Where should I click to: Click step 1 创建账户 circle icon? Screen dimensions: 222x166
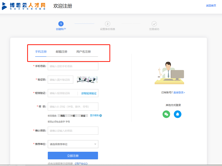[x=61, y=24]
